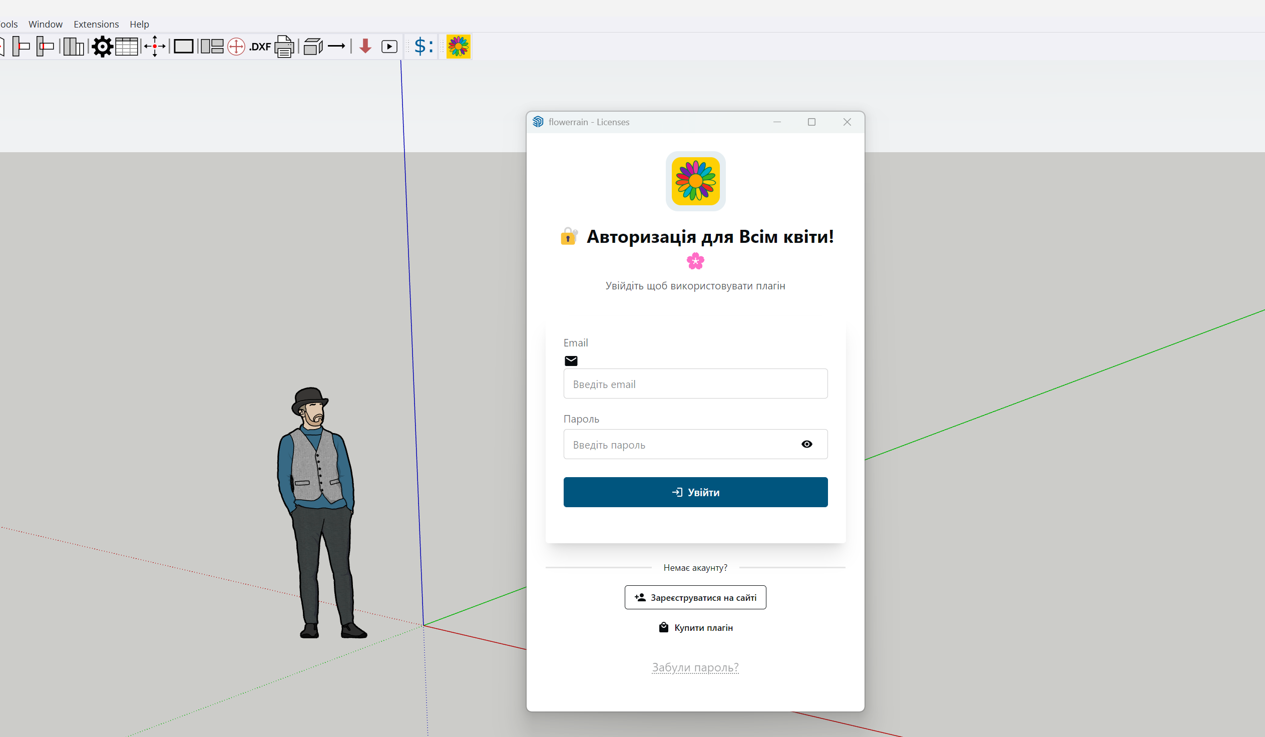Click the Купити плагін link

point(695,627)
